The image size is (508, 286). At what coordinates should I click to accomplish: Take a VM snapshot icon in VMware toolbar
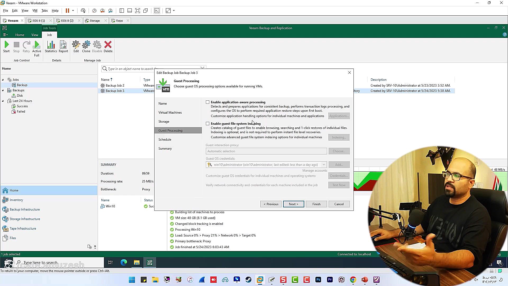coord(94,11)
